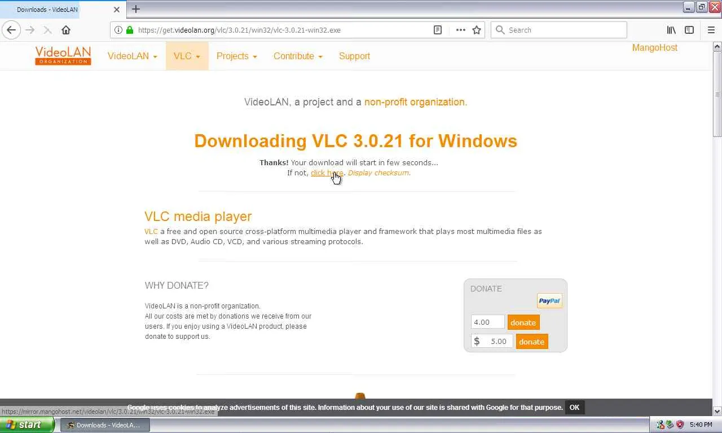This screenshot has height=433, width=722.
Task: Visit the MangoHost sponsor link
Action: [654, 48]
